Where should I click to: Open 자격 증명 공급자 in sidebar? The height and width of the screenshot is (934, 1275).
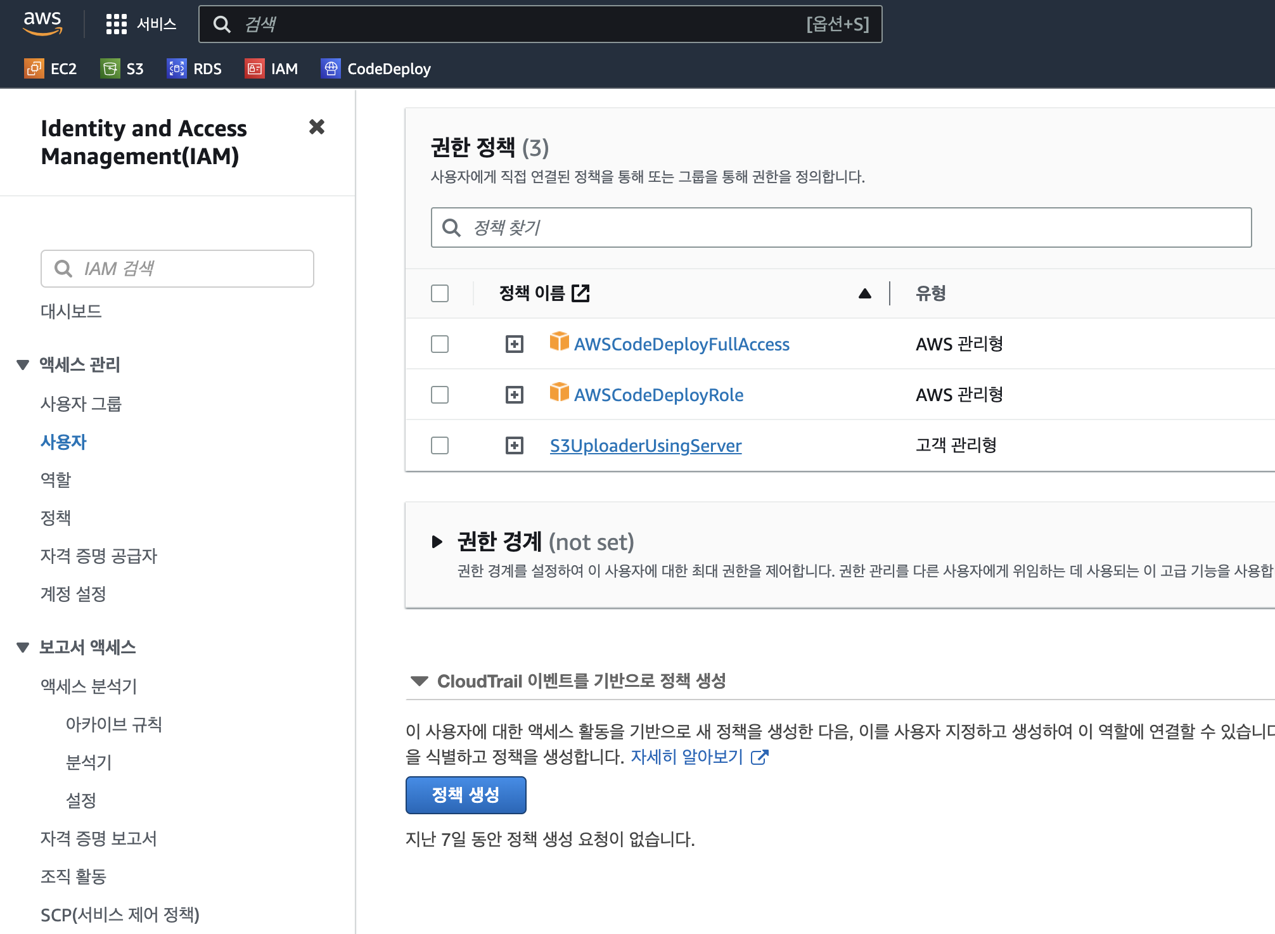pos(99,556)
